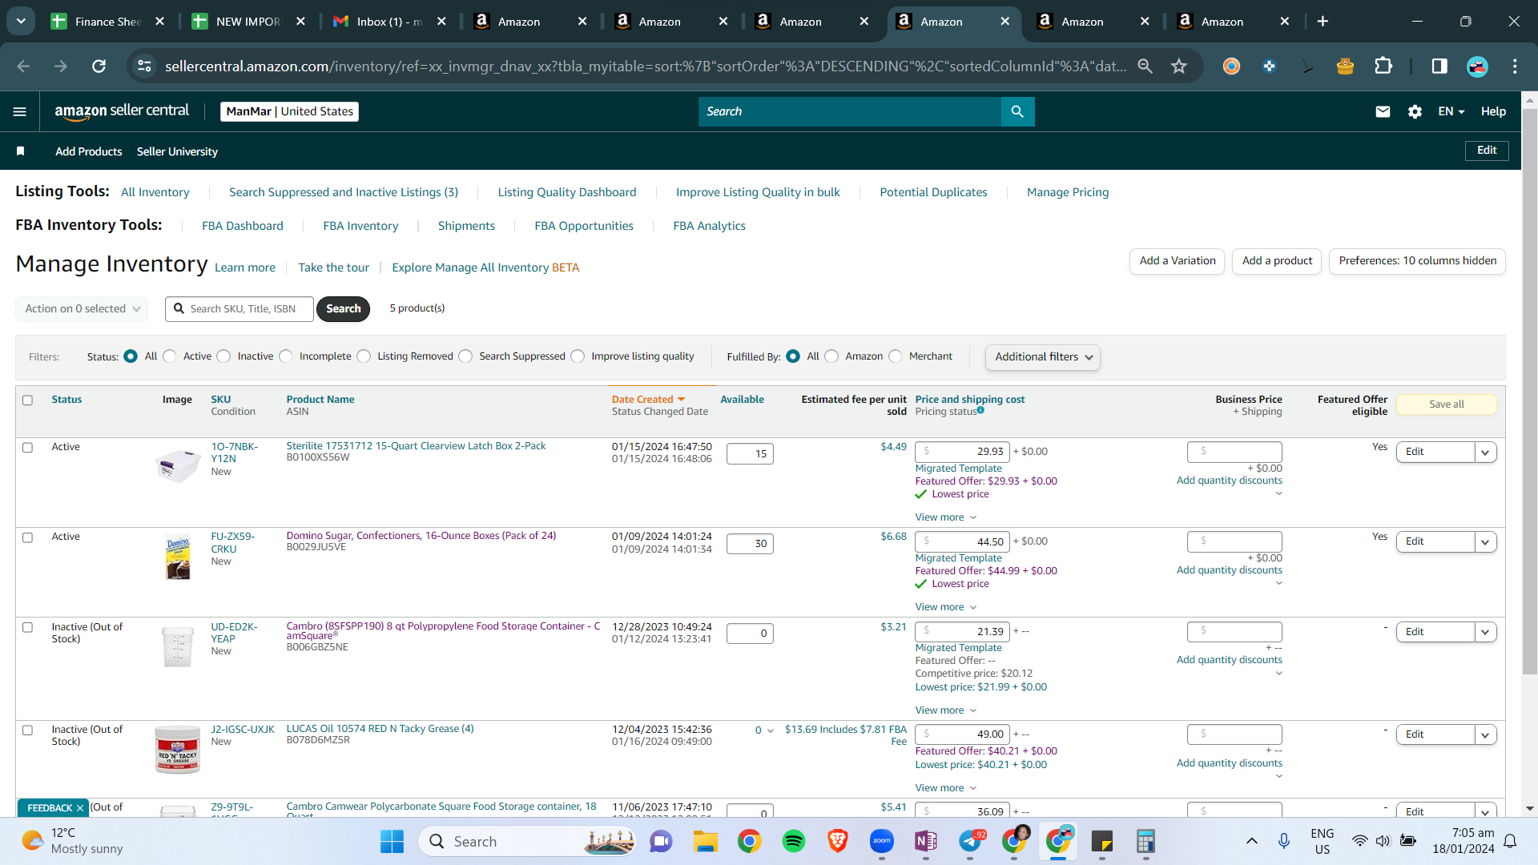The height and width of the screenshot is (865, 1538).
Task: Select the Merchant fulfilled-by radio
Action: click(x=896, y=356)
